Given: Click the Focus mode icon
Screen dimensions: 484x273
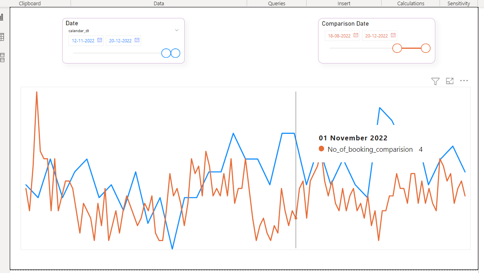Looking at the screenshot, I should [450, 81].
